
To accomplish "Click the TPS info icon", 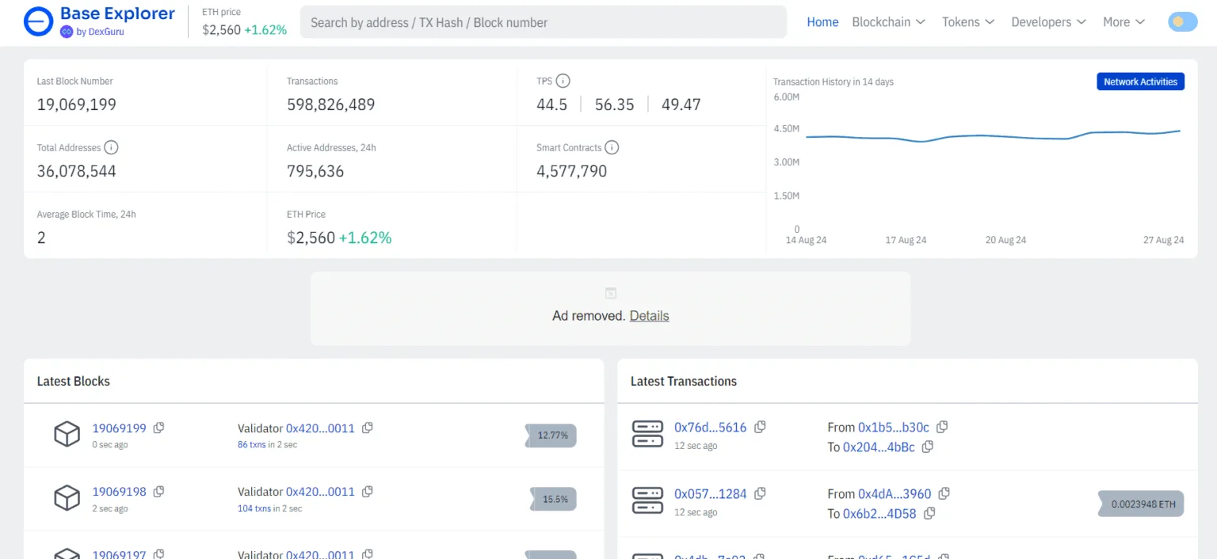I will tap(563, 81).
